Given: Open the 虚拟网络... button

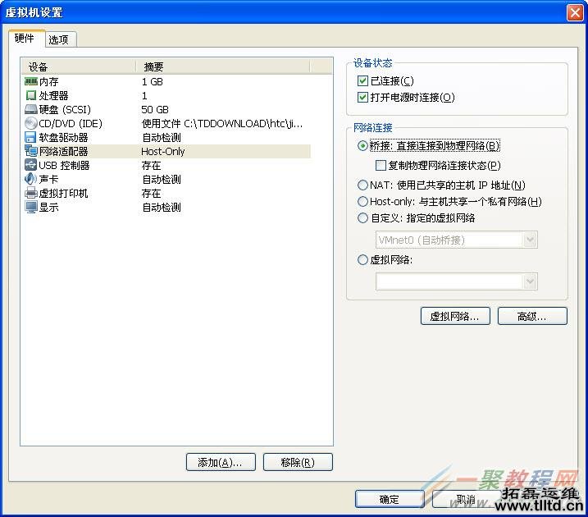Looking at the screenshot, I should 455,316.
